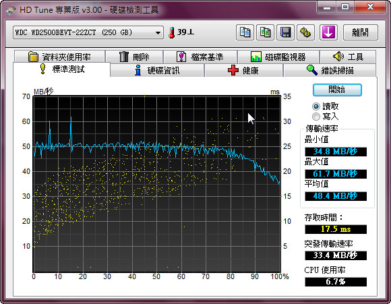Switch to the 磁碟監視器 tab

coord(278,57)
